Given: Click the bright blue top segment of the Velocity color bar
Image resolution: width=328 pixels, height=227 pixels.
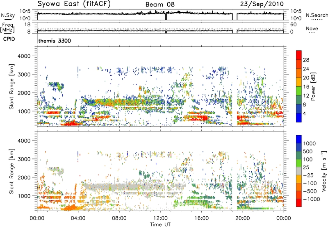Looking at the screenshot, I should (x=299, y=139).
